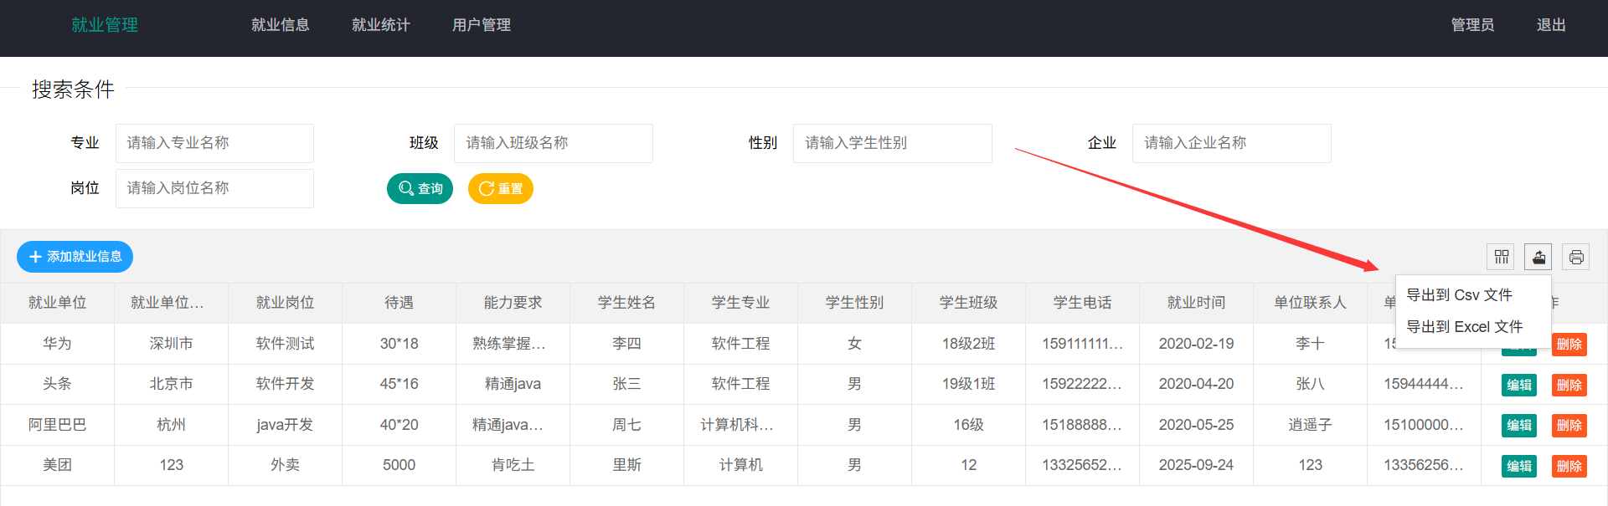Click the print table icon
1608x506 pixels.
click(x=1576, y=257)
